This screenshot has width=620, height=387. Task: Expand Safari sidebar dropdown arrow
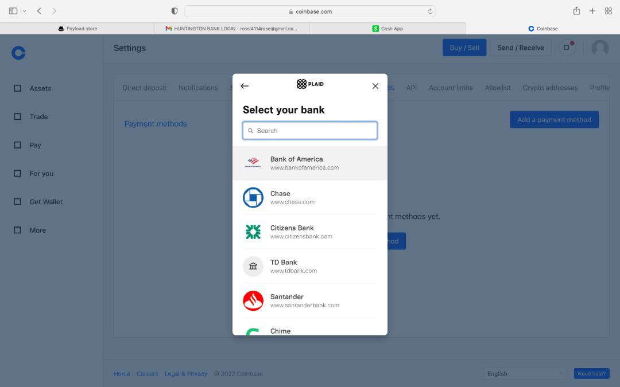(x=24, y=11)
